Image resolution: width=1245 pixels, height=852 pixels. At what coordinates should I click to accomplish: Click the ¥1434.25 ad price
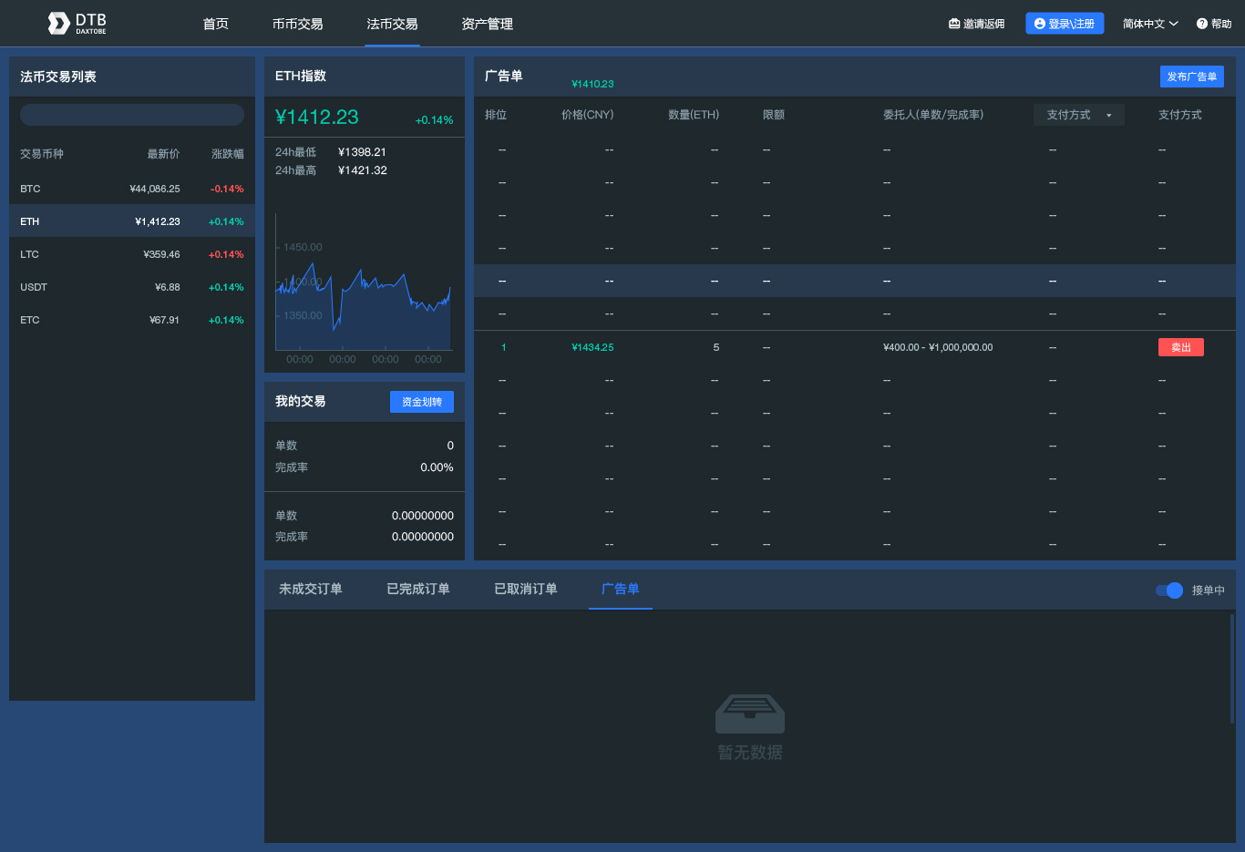592,347
